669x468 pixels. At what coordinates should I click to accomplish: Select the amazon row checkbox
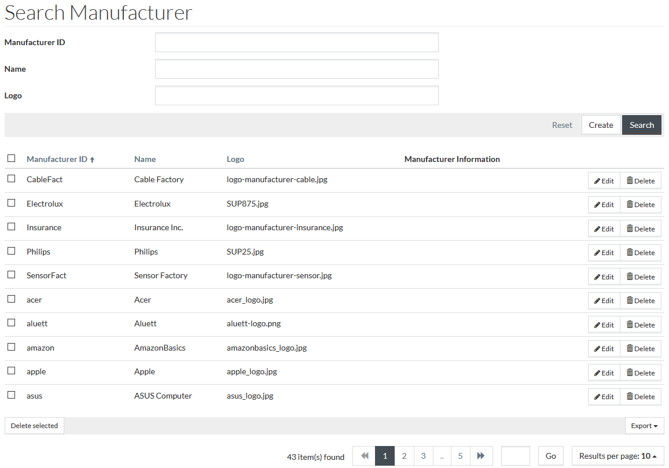(x=12, y=347)
